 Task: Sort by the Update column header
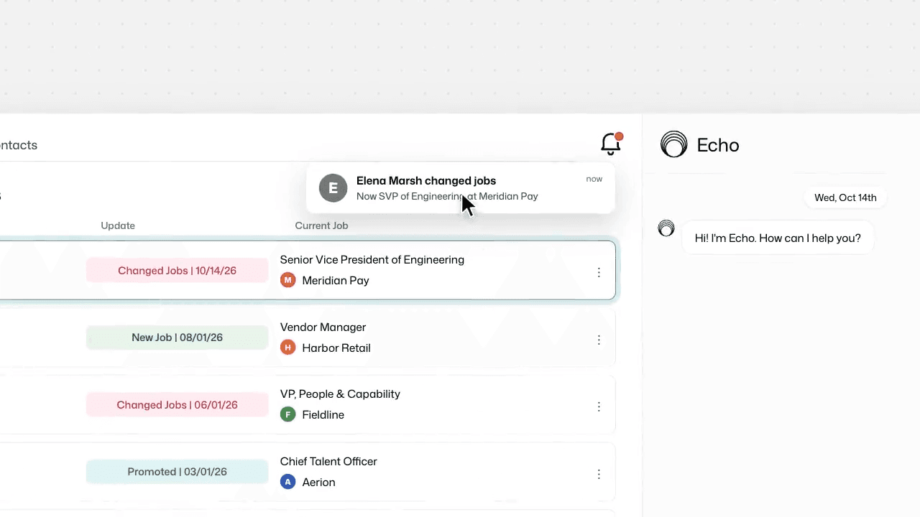(118, 225)
